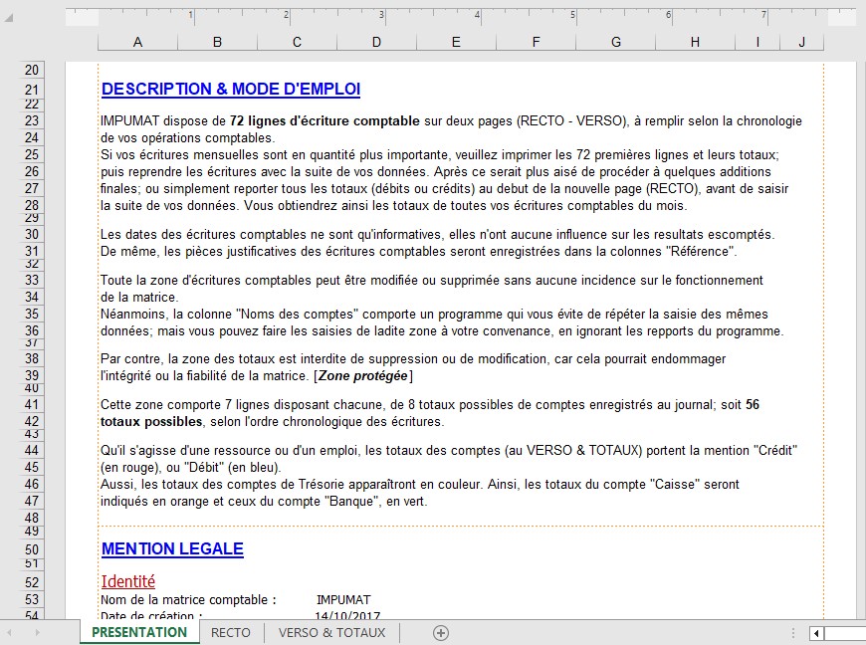Select row 38 header
Image resolution: width=866 pixels, height=645 pixels.
click(x=32, y=359)
